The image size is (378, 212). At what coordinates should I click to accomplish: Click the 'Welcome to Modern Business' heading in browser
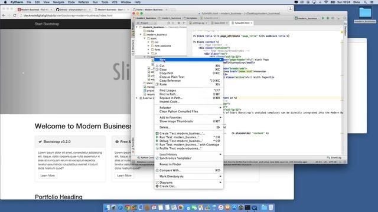tap(83, 126)
